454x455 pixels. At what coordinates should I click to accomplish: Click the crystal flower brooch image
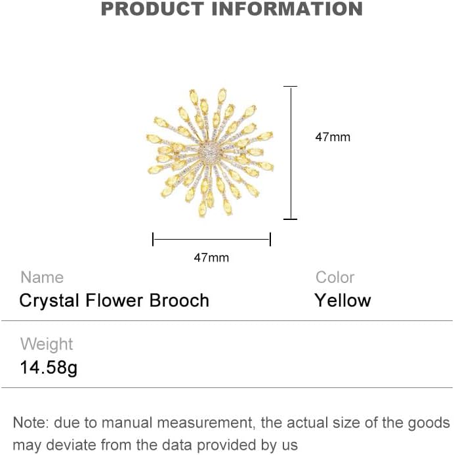click(210, 152)
